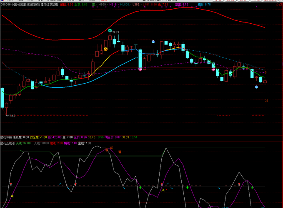The height and width of the screenshot is (208, 283).
Task: Click the 星花五线谱 indicator name
Action: (x=8, y=144)
